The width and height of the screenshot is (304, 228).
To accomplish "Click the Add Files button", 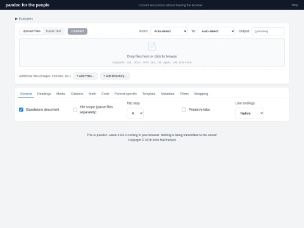I will coord(85,76).
